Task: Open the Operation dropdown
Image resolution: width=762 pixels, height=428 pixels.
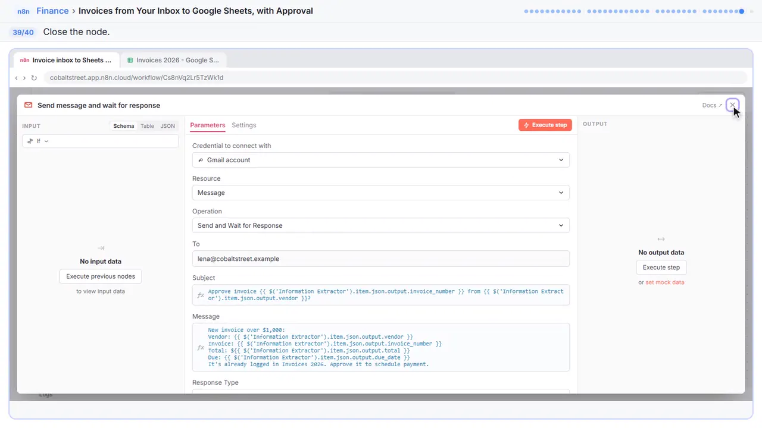Action: point(381,225)
